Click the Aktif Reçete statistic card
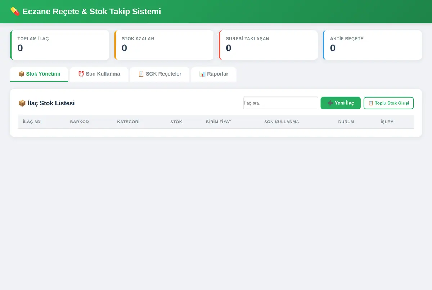Viewport: 432px width, 290px height. 372,45
